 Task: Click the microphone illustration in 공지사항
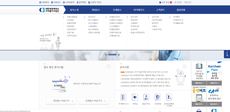pyautogui.click(x=180, y=77)
